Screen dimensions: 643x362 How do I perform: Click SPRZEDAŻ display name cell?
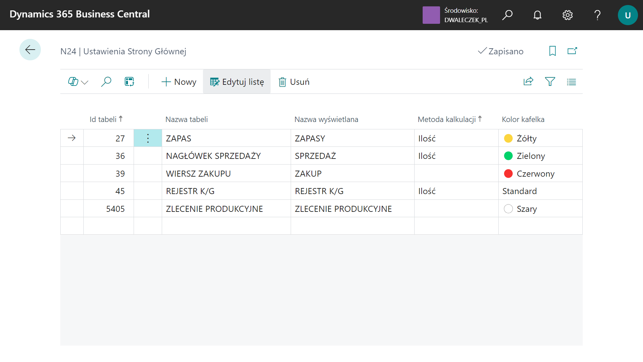352,156
